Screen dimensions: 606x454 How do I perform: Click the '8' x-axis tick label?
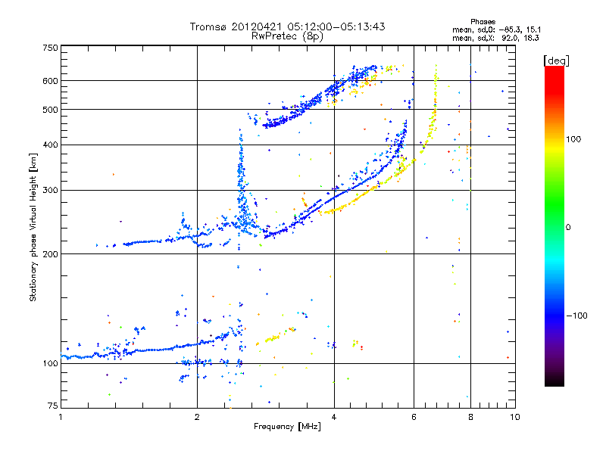[x=470, y=417]
